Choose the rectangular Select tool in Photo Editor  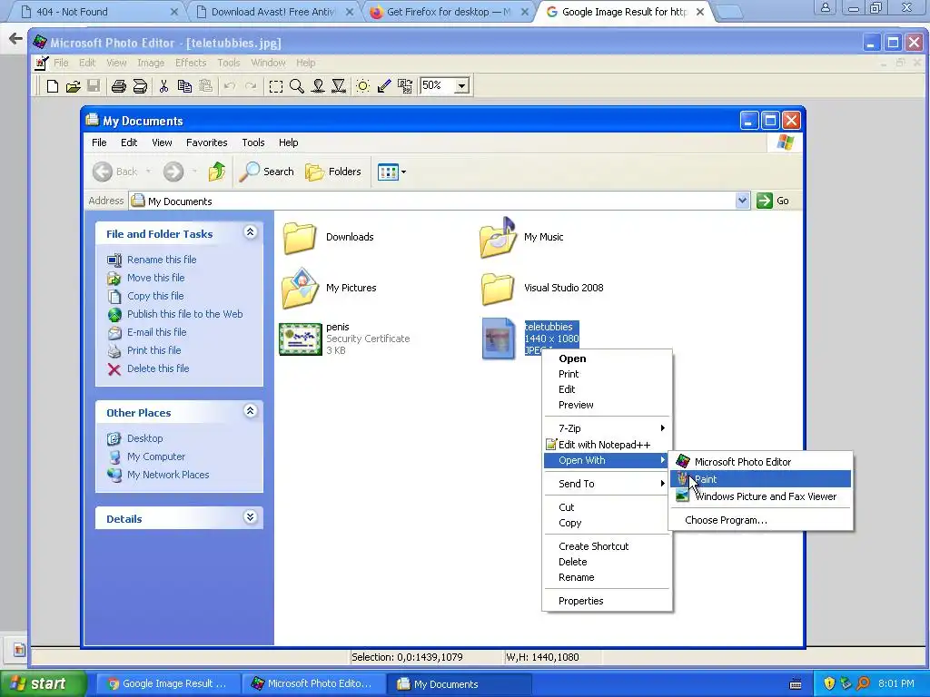tap(276, 86)
